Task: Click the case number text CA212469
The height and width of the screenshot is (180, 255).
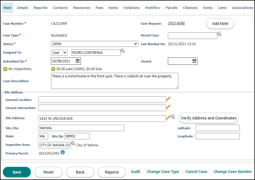Action: point(59,23)
